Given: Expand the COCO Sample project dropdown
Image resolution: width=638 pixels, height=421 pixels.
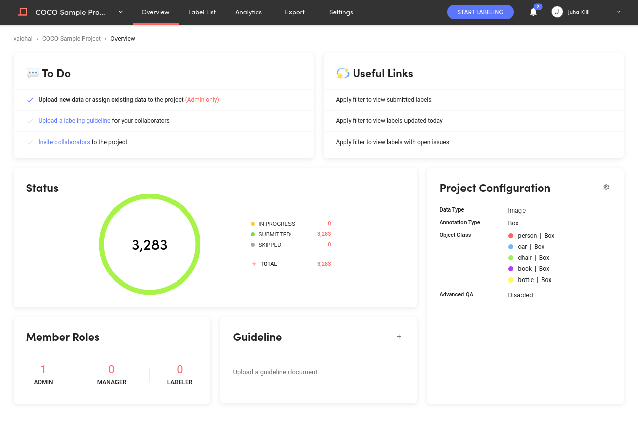Looking at the screenshot, I should (x=121, y=12).
